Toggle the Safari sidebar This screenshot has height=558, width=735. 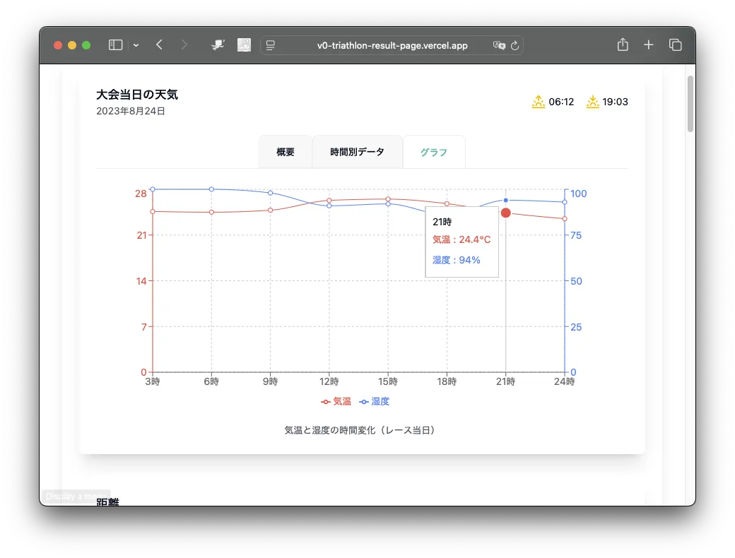tap(115, 45)
